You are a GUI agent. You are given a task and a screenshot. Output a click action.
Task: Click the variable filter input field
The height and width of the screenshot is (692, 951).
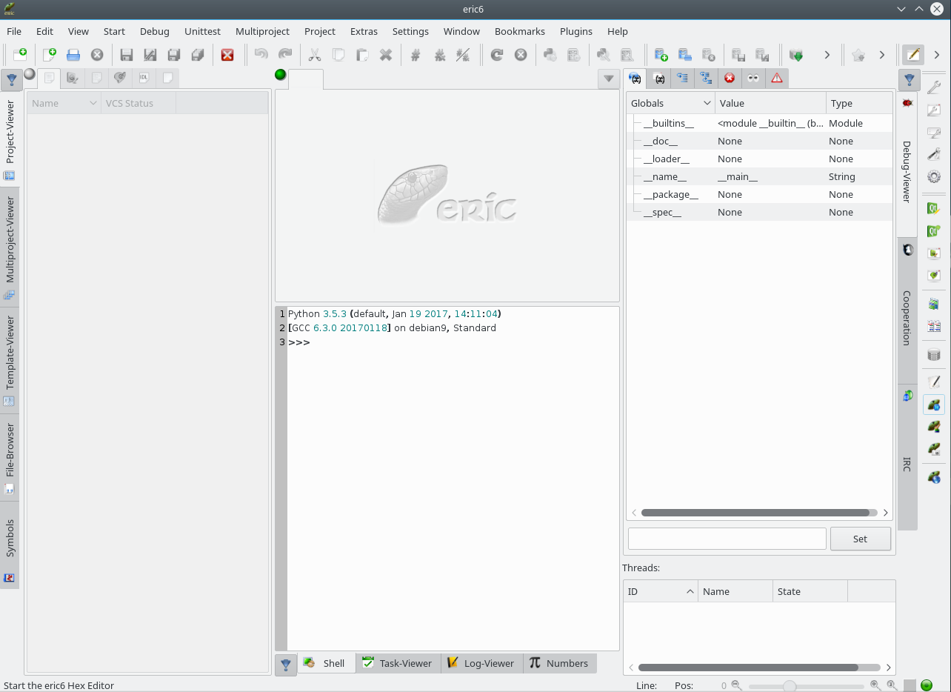[727, 539]
